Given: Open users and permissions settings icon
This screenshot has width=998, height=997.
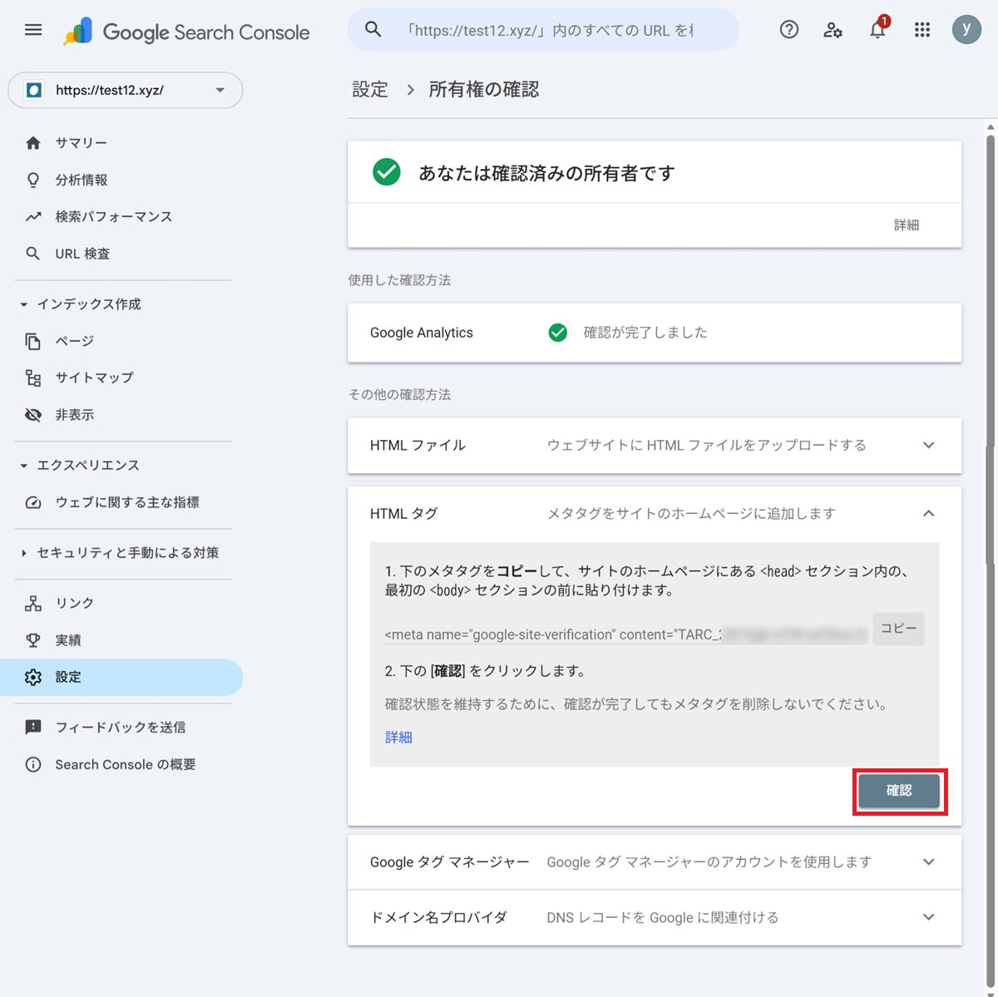Looking at the screenshot, I should pyautogui.click(x=832, y=30).
